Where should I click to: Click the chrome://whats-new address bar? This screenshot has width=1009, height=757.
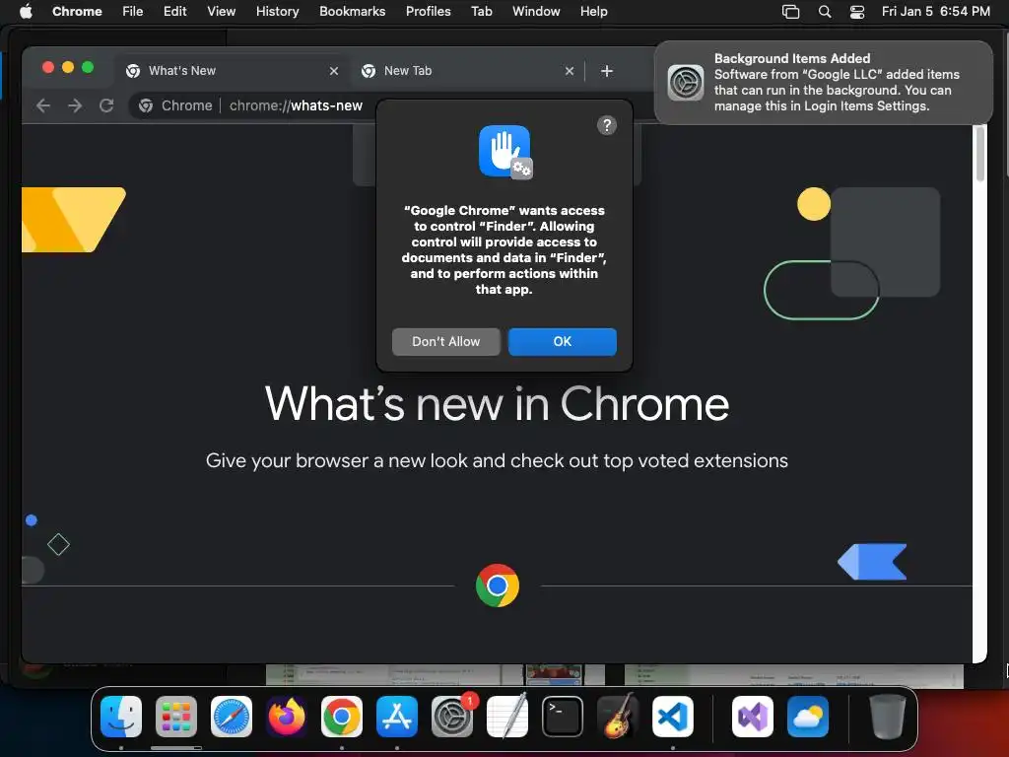tap(296, 105)
